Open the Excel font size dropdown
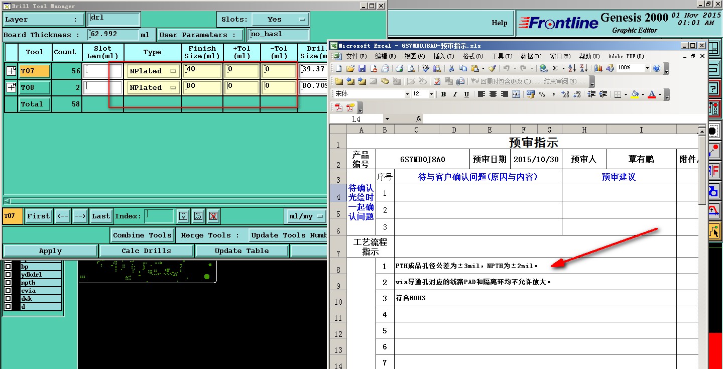The image size is (723, 369). pyautogui.click(x=431, y=94)
